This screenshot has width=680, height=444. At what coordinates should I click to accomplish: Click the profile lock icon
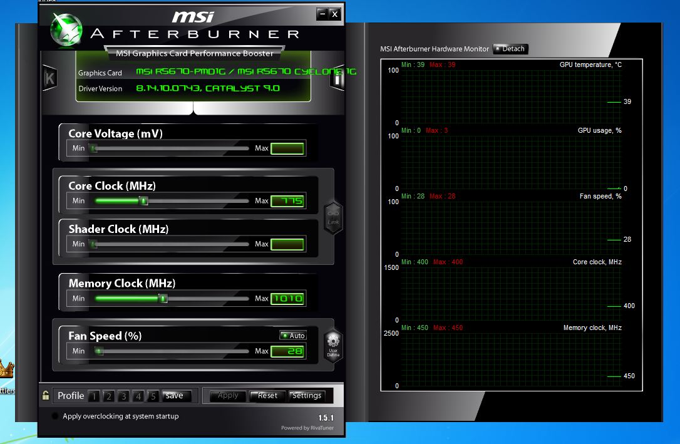pos(46,395)
